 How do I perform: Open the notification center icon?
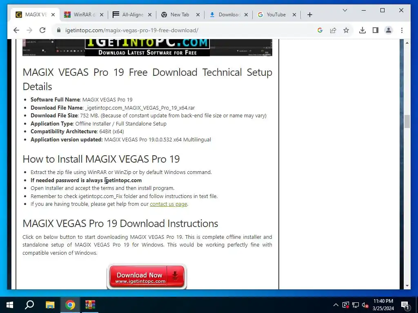(x=405, y=305)
